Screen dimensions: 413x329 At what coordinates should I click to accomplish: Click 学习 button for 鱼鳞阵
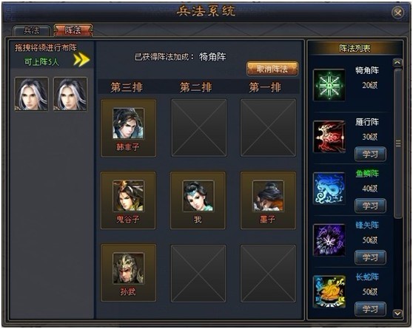pos(370,206)
